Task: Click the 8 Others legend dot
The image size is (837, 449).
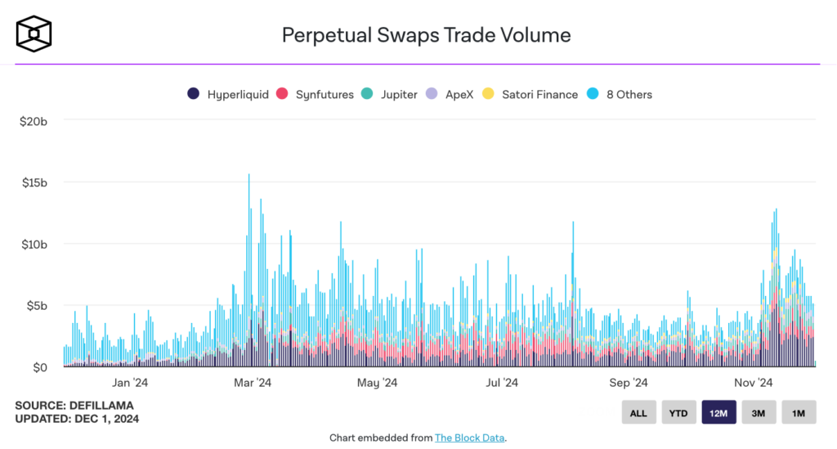Action: tap(593, 94)
